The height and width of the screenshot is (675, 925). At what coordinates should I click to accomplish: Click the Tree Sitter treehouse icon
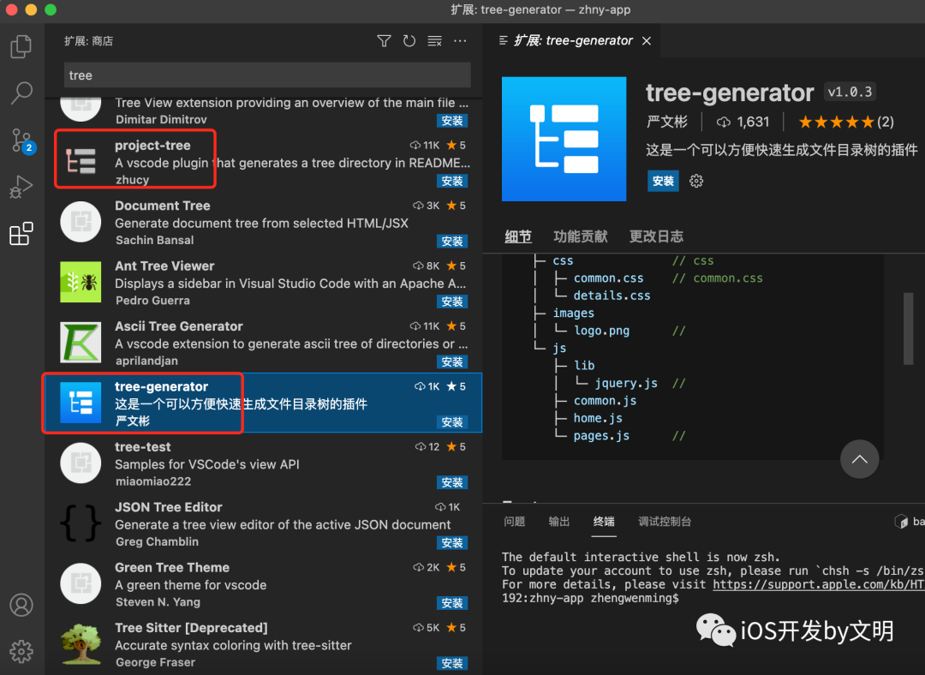81,644
